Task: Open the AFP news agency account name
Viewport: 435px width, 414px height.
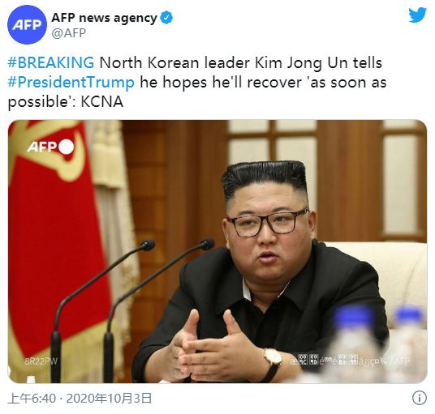Action: click(104, 18)
